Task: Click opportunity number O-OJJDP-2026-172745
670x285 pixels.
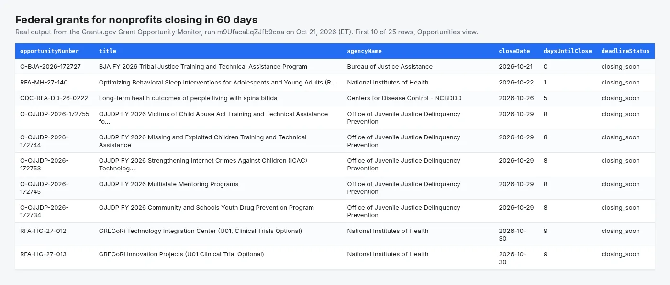Action: 44,188
